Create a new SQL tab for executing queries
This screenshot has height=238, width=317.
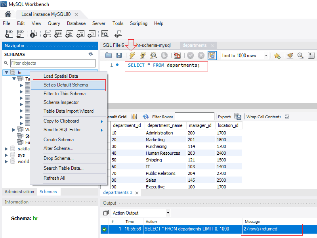tap(8, 34)
